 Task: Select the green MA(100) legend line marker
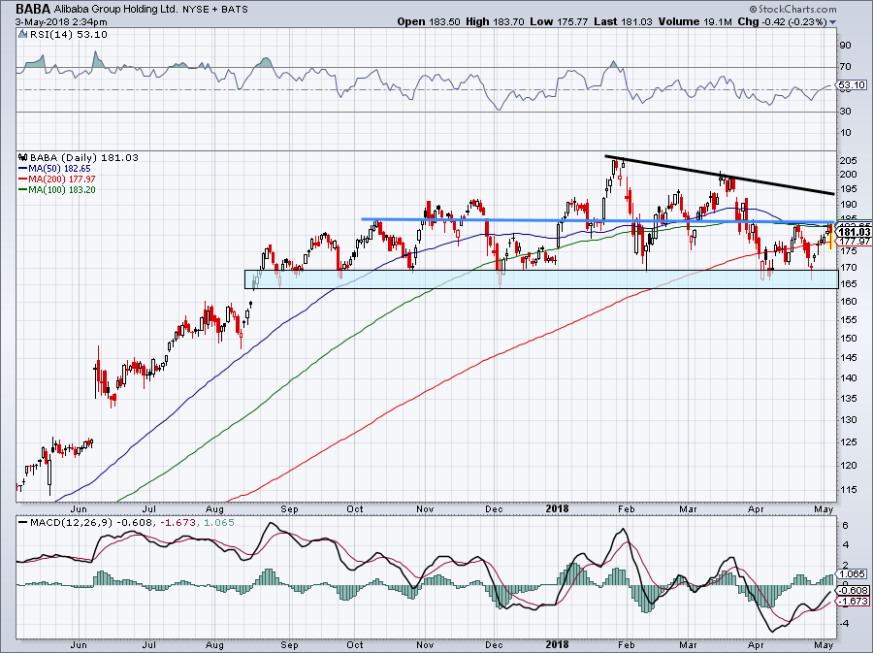point(23,189)
